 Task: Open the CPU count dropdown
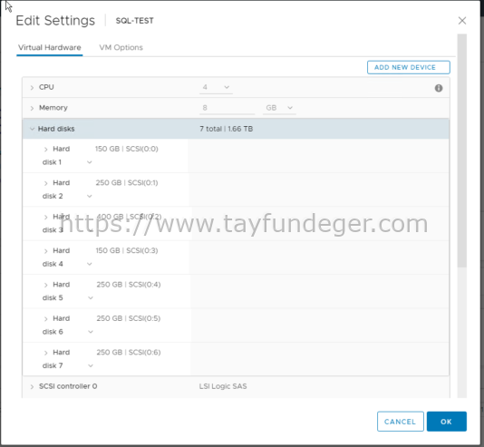click(x=216, y=87)
